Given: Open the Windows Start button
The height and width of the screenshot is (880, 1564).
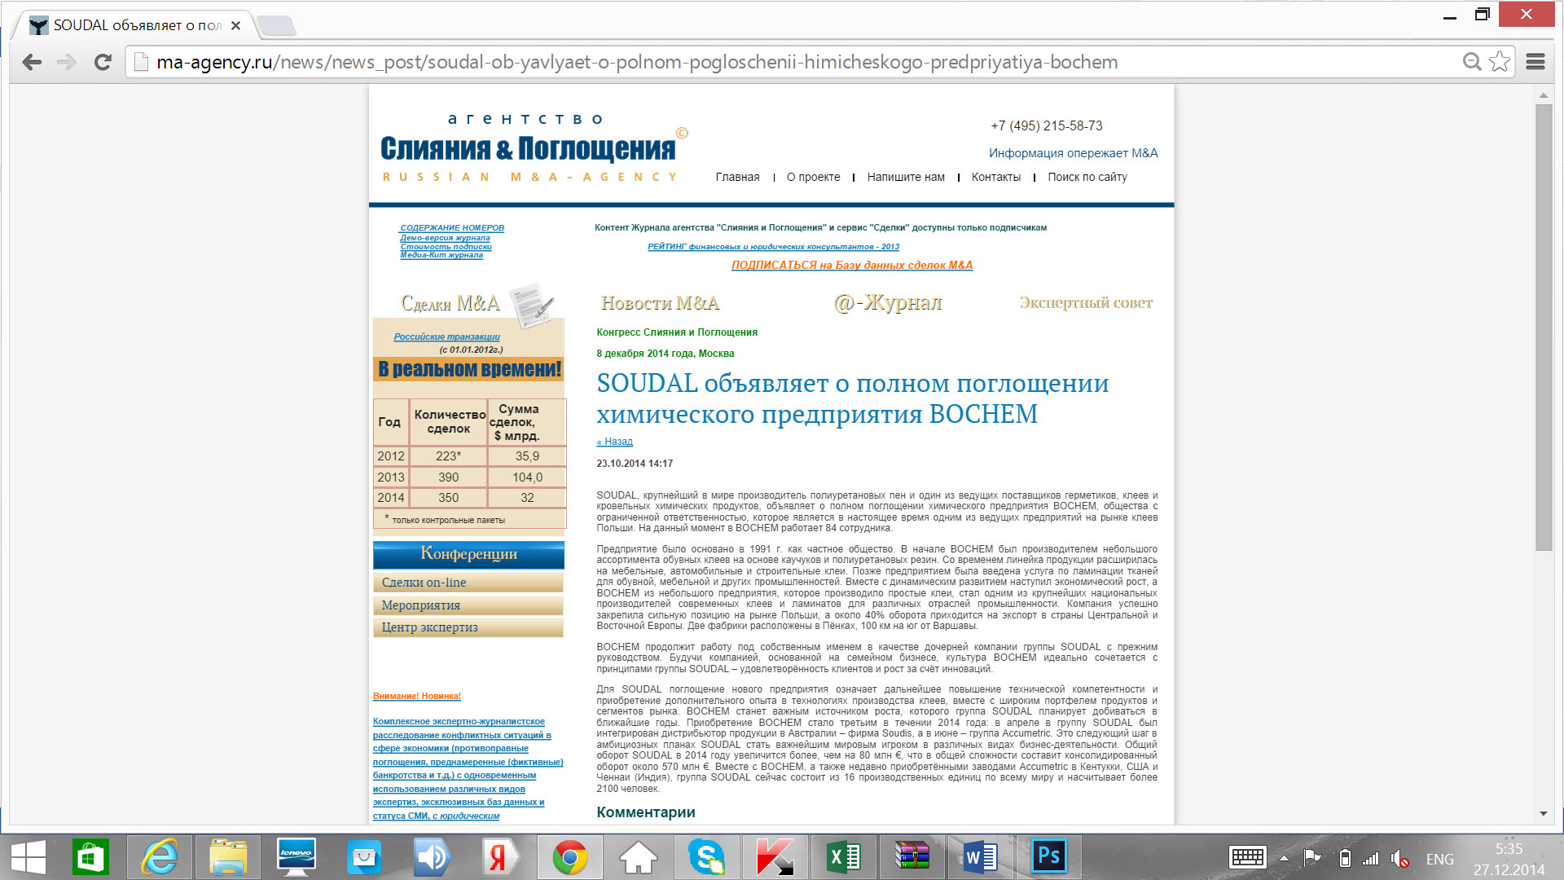Looking at the screenshot, I should click(29, 858).
